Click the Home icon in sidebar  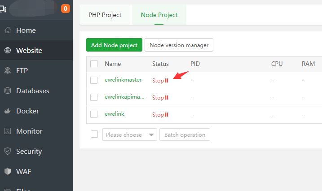tap(8, 30)
